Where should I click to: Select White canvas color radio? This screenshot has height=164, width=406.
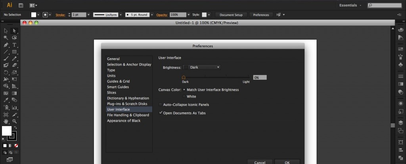click(x=184, y=96)
